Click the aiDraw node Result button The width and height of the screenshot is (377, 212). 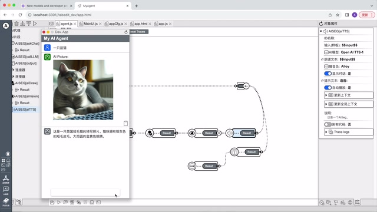(x=167, y=133)
